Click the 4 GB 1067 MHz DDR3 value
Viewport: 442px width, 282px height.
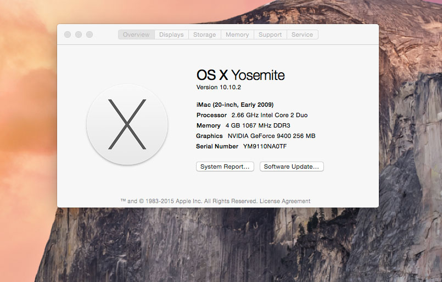[258, 125]
